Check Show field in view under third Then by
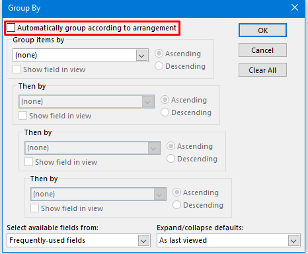308x254 pixels. [x=35, y=208]
